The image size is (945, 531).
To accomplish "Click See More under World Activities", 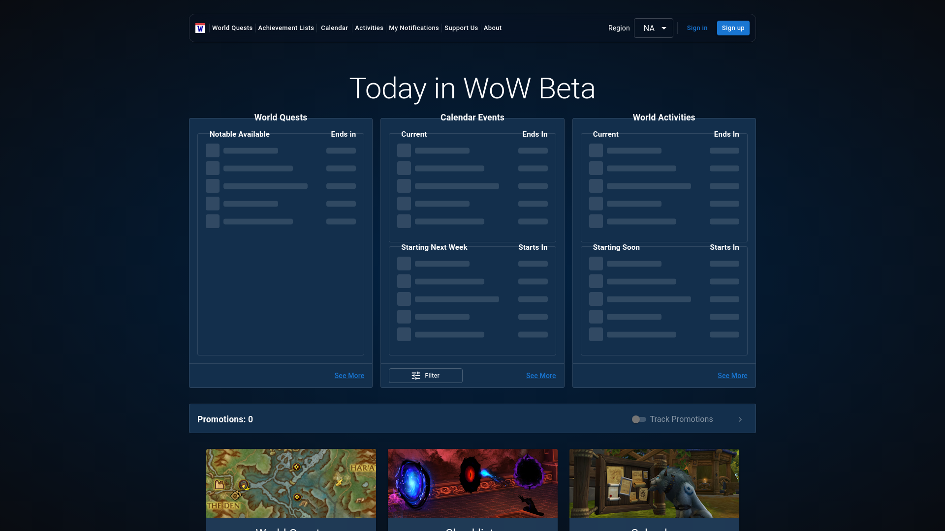I will [732, 376].
